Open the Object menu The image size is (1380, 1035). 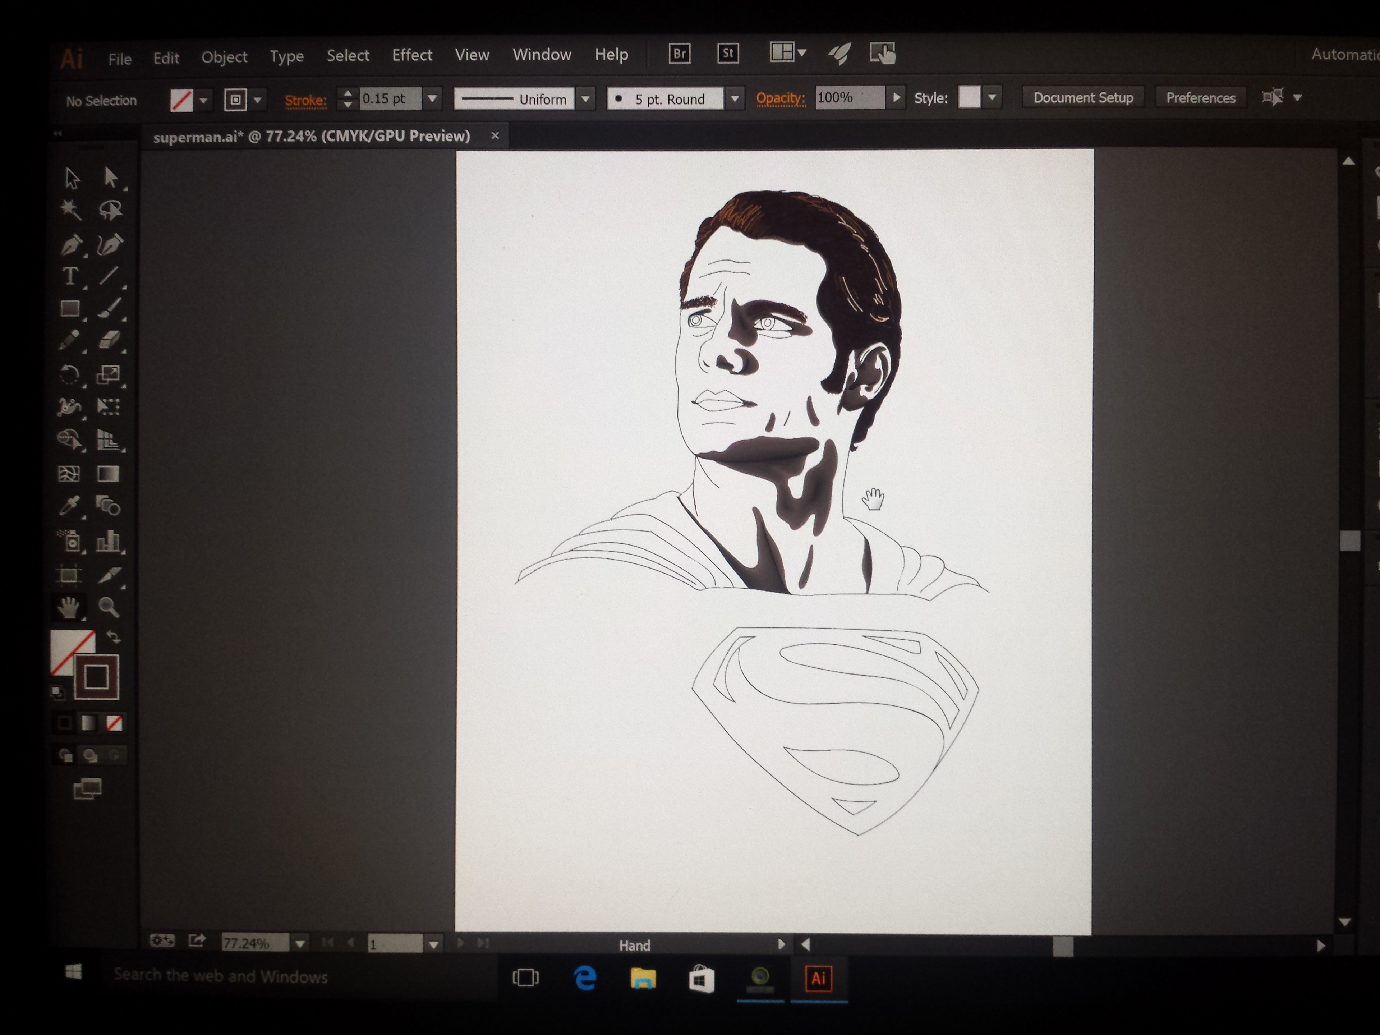click(224, 57)
